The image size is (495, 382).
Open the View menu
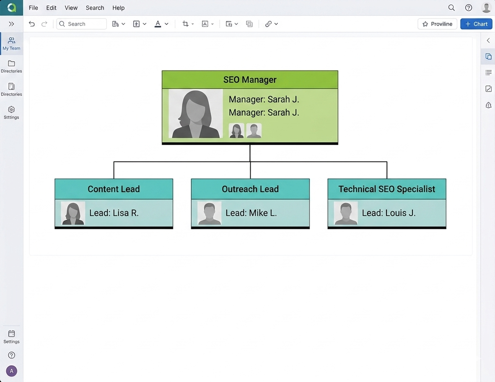click(71, 8)
